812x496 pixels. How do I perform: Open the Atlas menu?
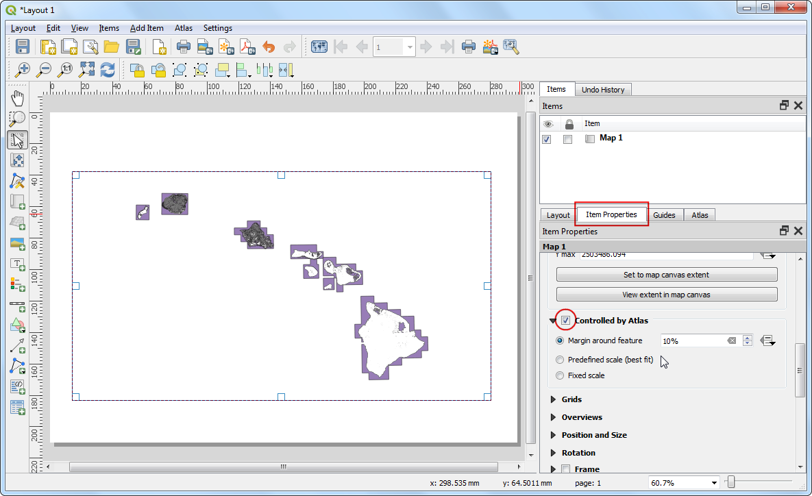183,28
